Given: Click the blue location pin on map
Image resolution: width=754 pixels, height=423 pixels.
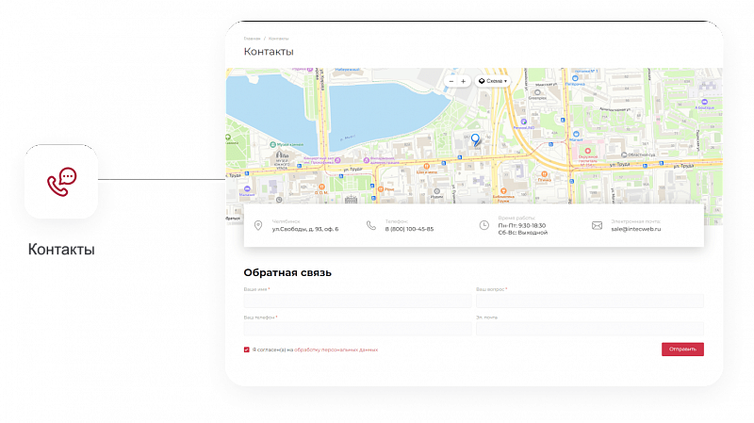Looking at the screenshot, I should tap(475, 139).
